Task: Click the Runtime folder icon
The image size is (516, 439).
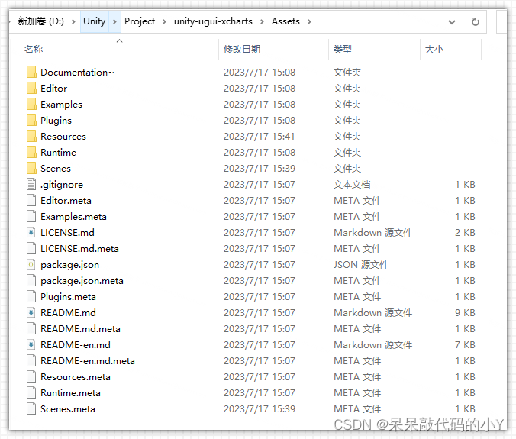Action: tap(31, 153)
